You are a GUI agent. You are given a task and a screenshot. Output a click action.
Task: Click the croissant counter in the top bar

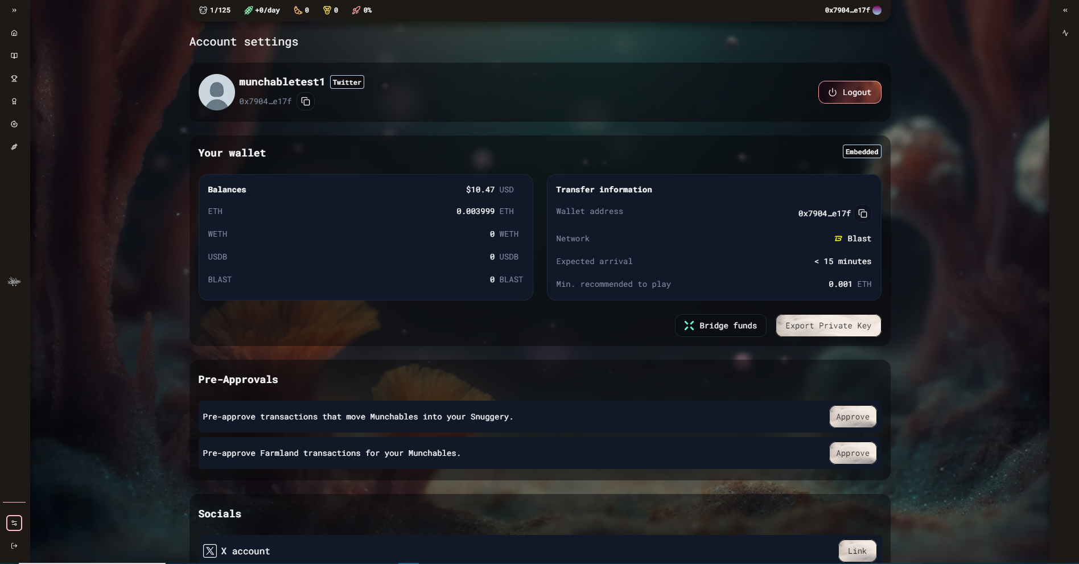(x=301, y=10)
